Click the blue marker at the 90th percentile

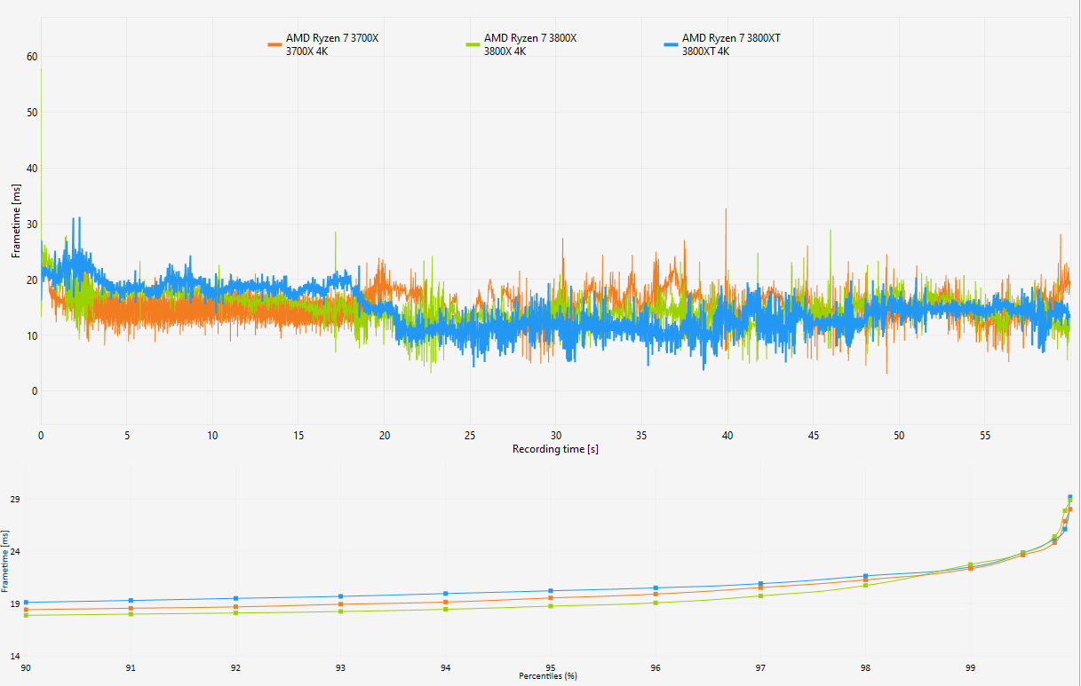(26, 603)
